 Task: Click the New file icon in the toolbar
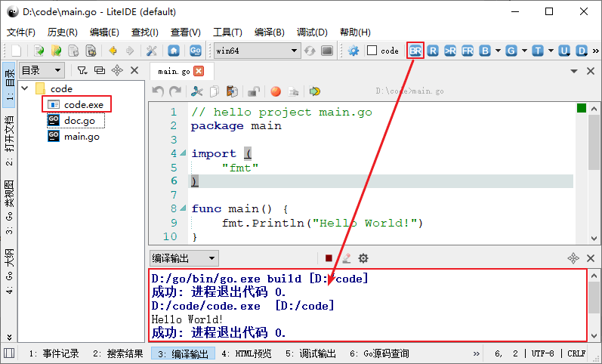[x=17, y=51]
